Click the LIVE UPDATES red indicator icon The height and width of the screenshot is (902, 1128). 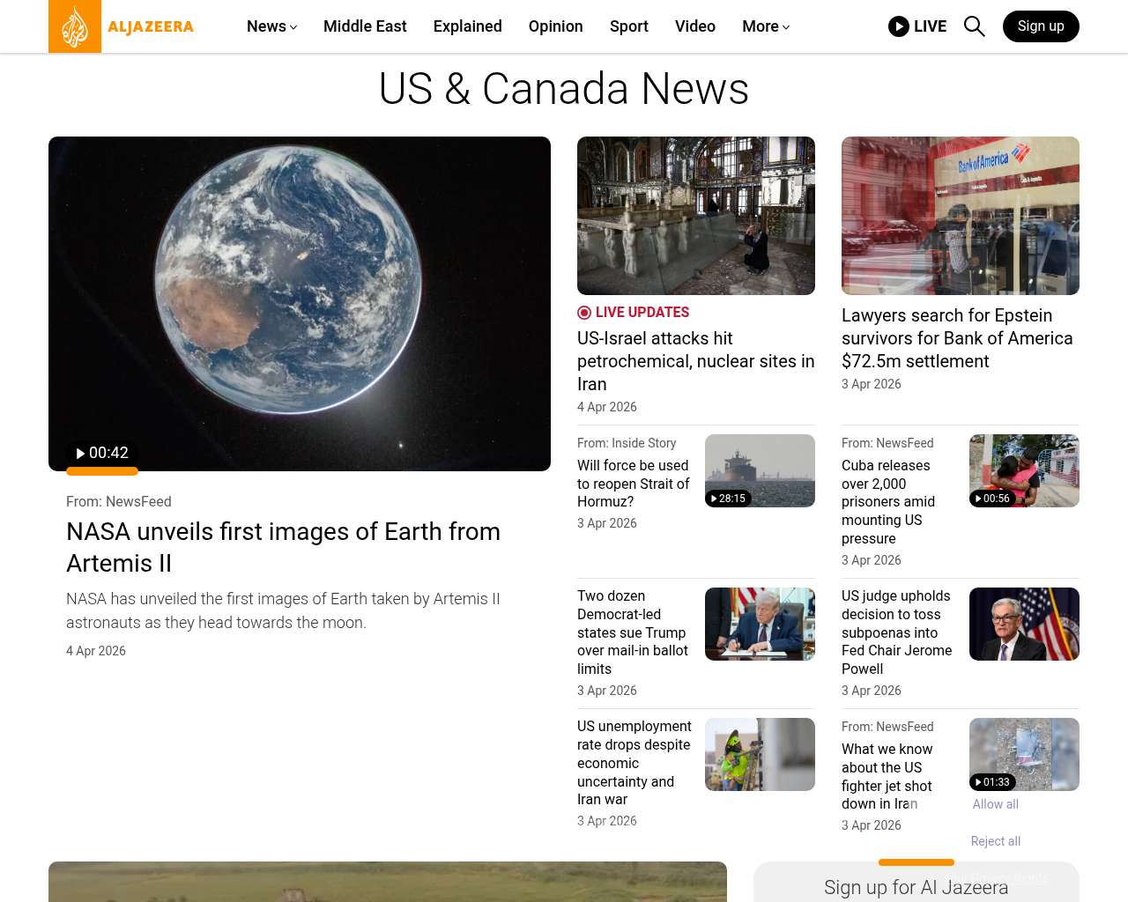(x=584, y=313)
